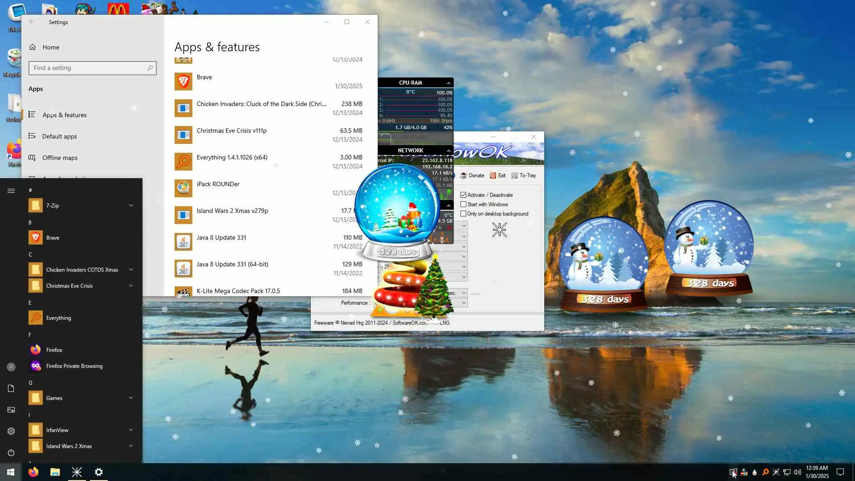
Task: Go to Settings Home
Action: point(50,47)
